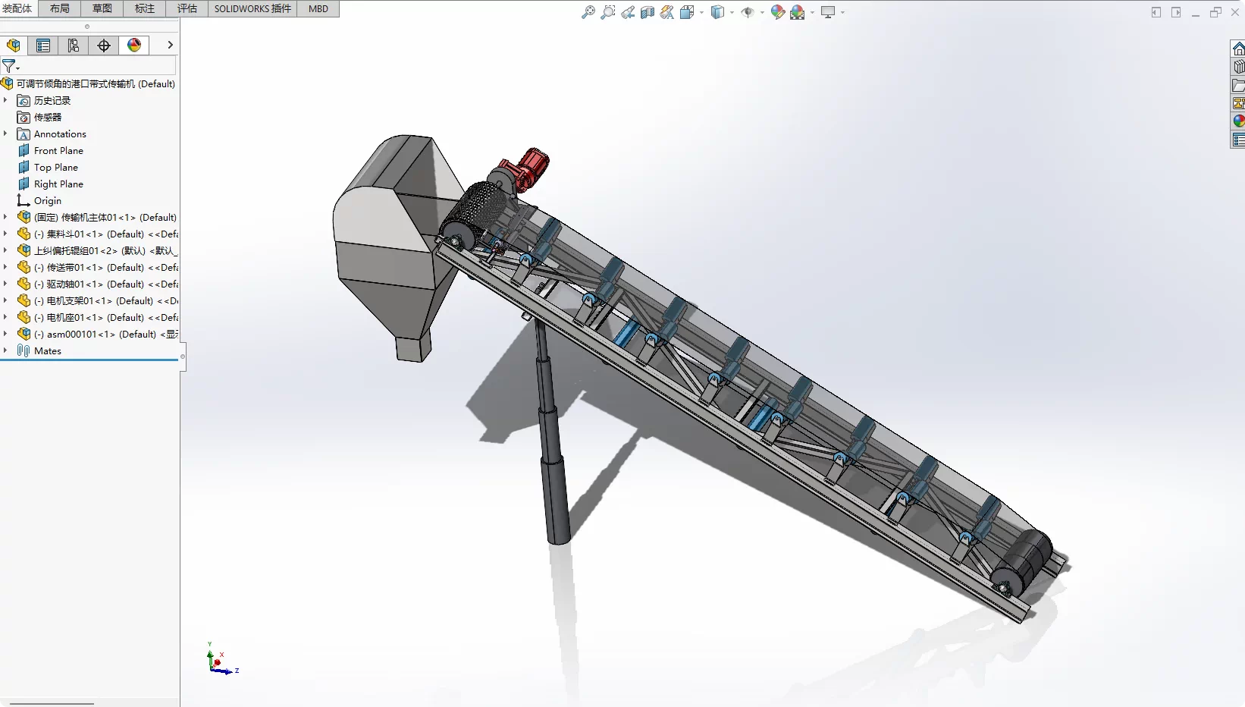This screenshot has width=1245, height=707.
Task: Open the Edit Appearance icon
Action: (777, 12)
